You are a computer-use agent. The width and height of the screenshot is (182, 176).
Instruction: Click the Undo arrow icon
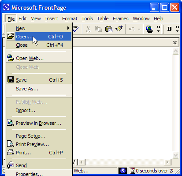132,29
